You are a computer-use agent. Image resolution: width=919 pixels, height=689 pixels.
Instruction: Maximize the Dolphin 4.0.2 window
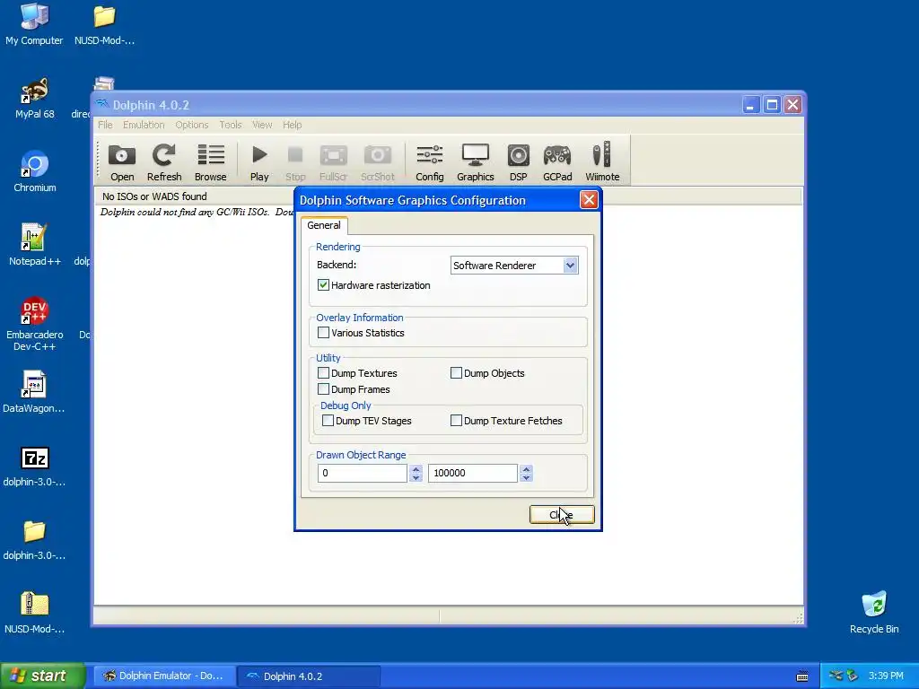click(x=772, y=105)
